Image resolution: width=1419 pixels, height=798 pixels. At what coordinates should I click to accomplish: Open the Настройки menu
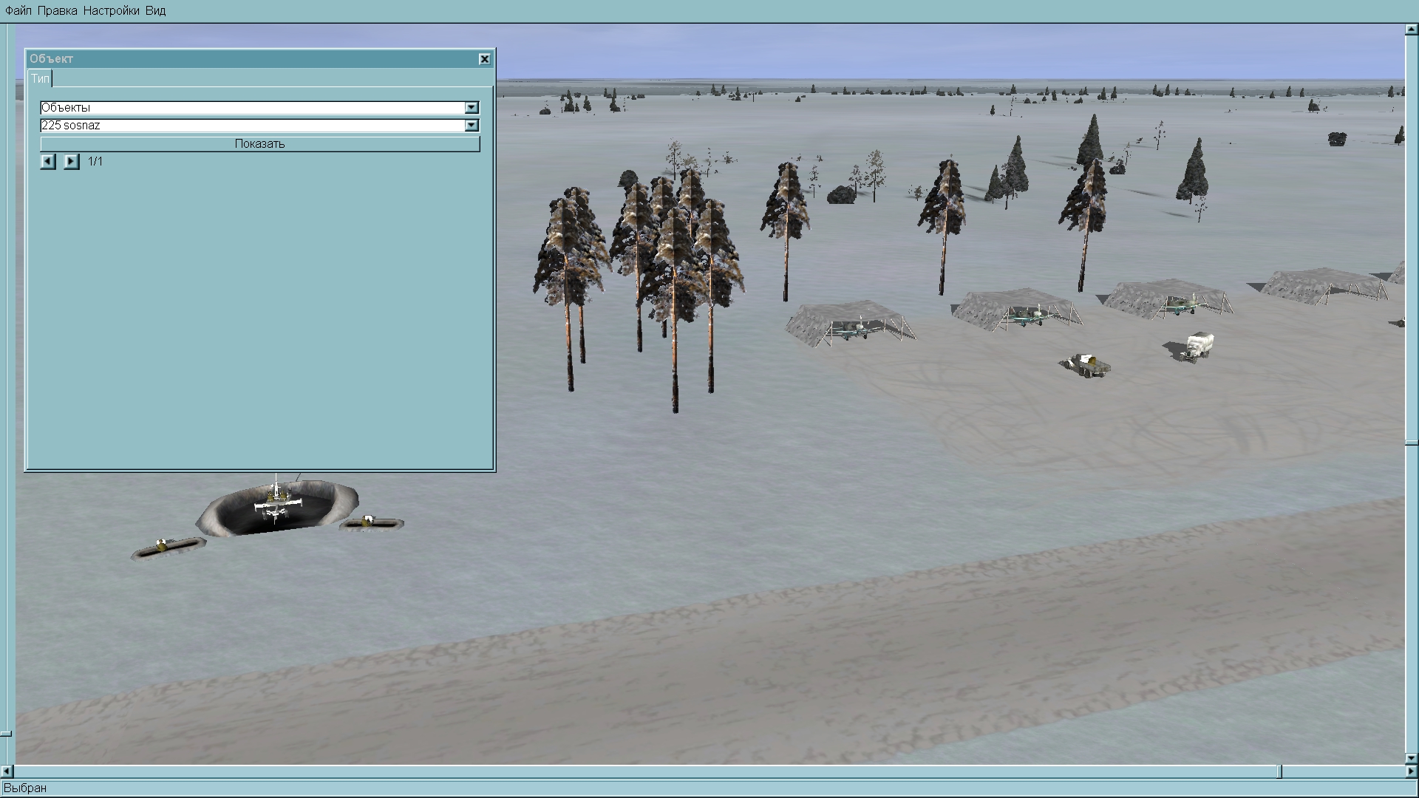[111, 10]
